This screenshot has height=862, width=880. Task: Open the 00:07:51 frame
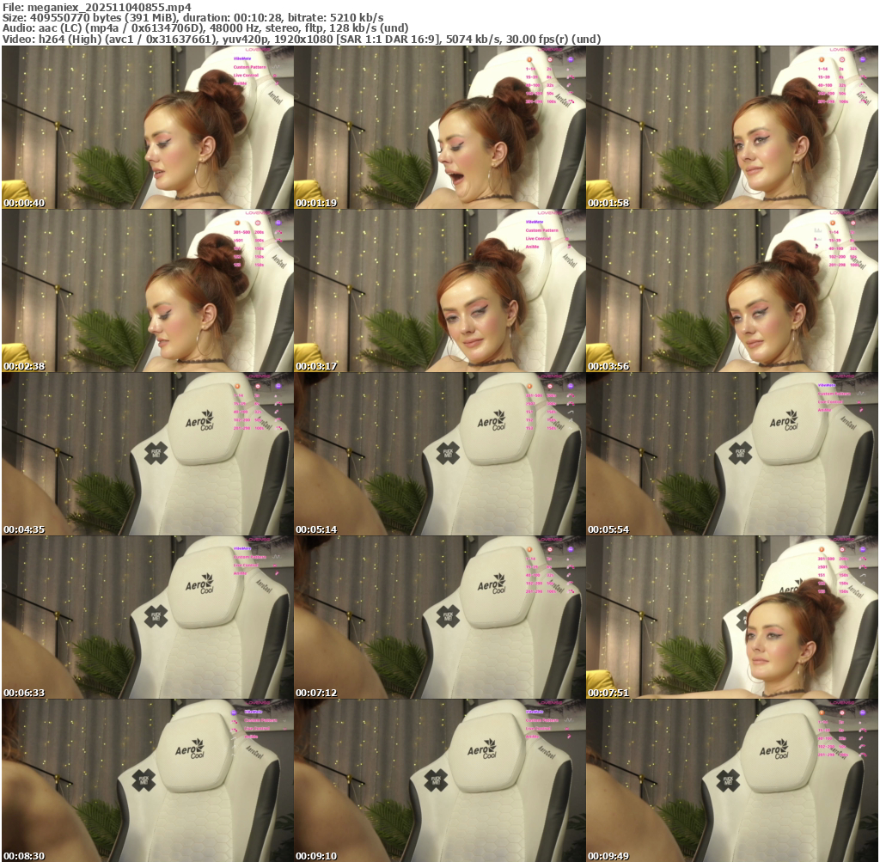pyautogui.click(x=732, y=617)
